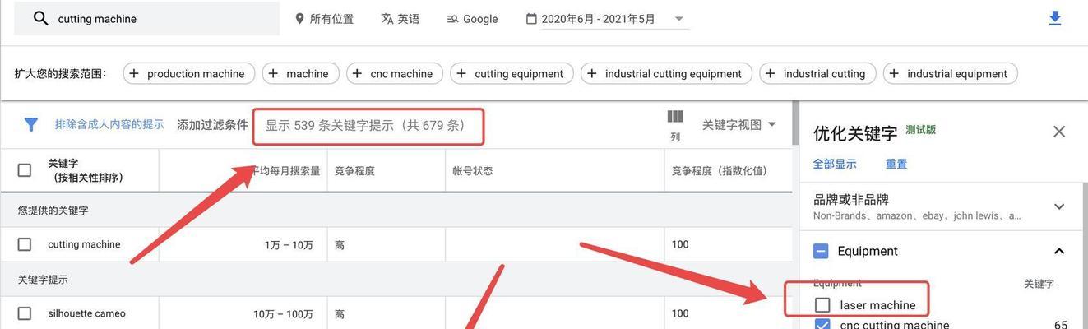The width and height of the screenshot is (1088, 329).
Task: Tick the 'silhouette cameo' row checkbox
Action: pos(25,313)
